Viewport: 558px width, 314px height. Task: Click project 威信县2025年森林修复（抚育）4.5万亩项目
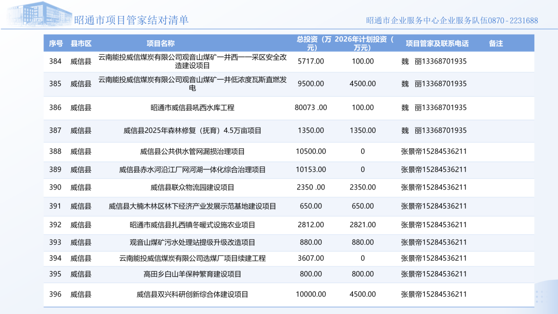pos(193,131)
